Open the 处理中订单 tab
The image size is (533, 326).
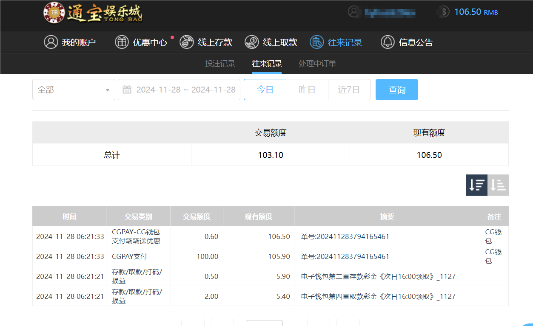point(316,64)
